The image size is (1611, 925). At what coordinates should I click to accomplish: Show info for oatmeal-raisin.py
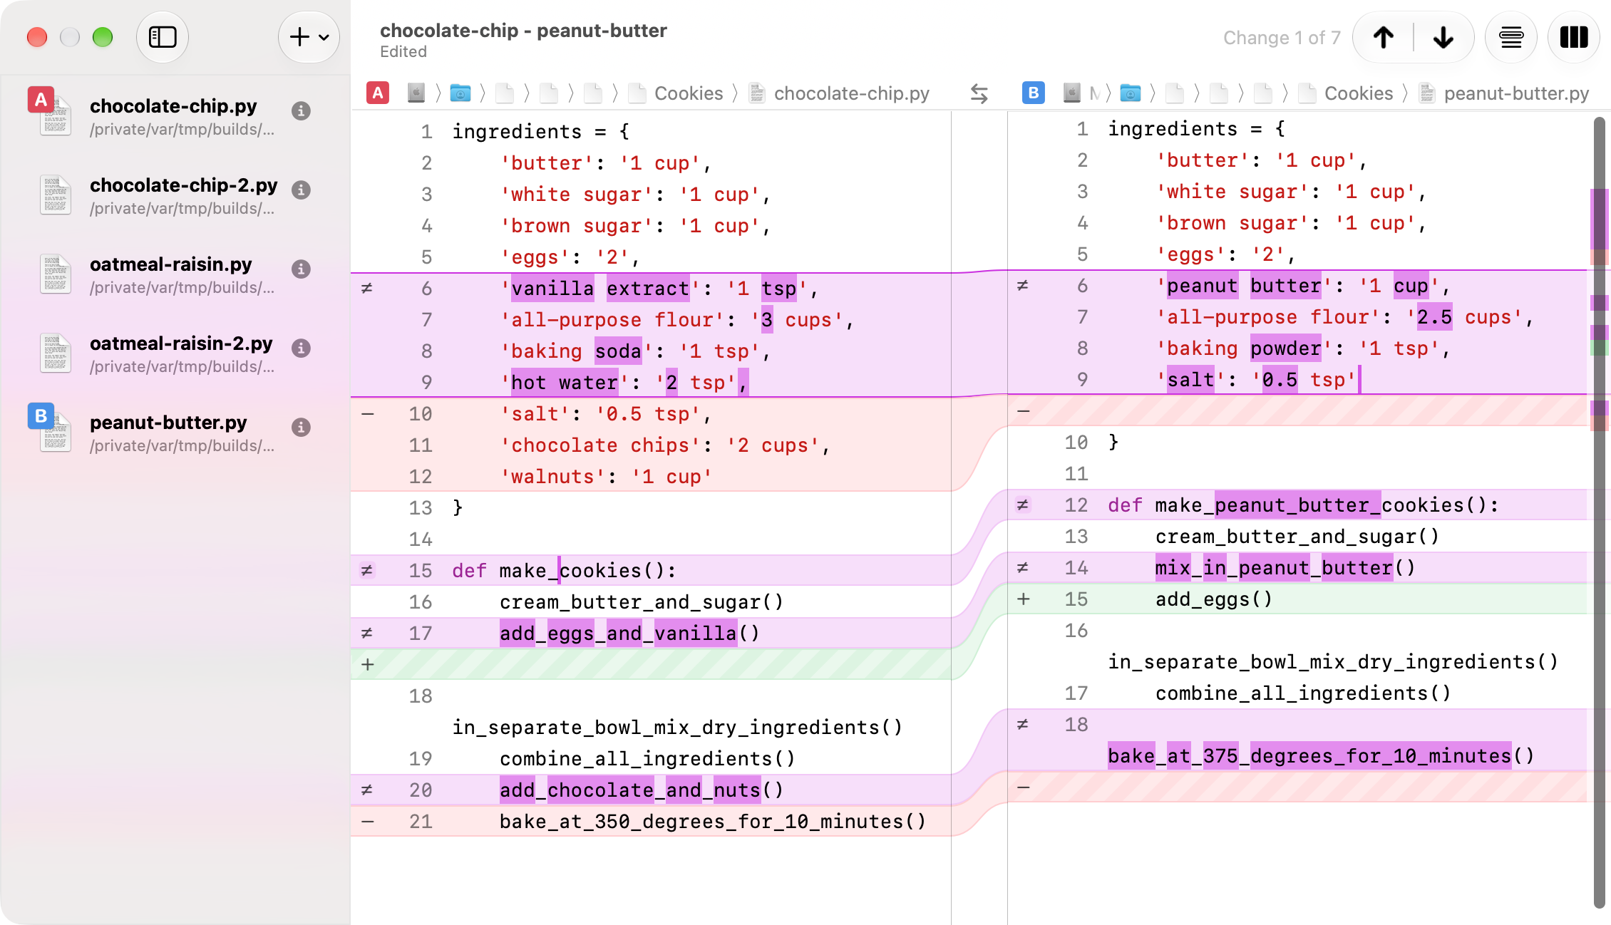(302, 269)
